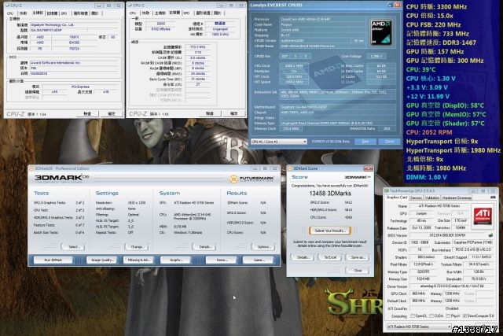Open the CPU tab in right CPU-Z memory window
The image size is (503, 336).
point(133,13)
